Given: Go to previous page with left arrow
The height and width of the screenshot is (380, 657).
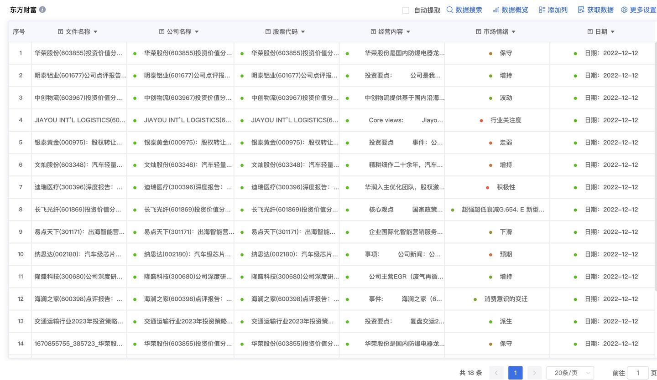Looking at the screenshot, I should tap(496, 373).
